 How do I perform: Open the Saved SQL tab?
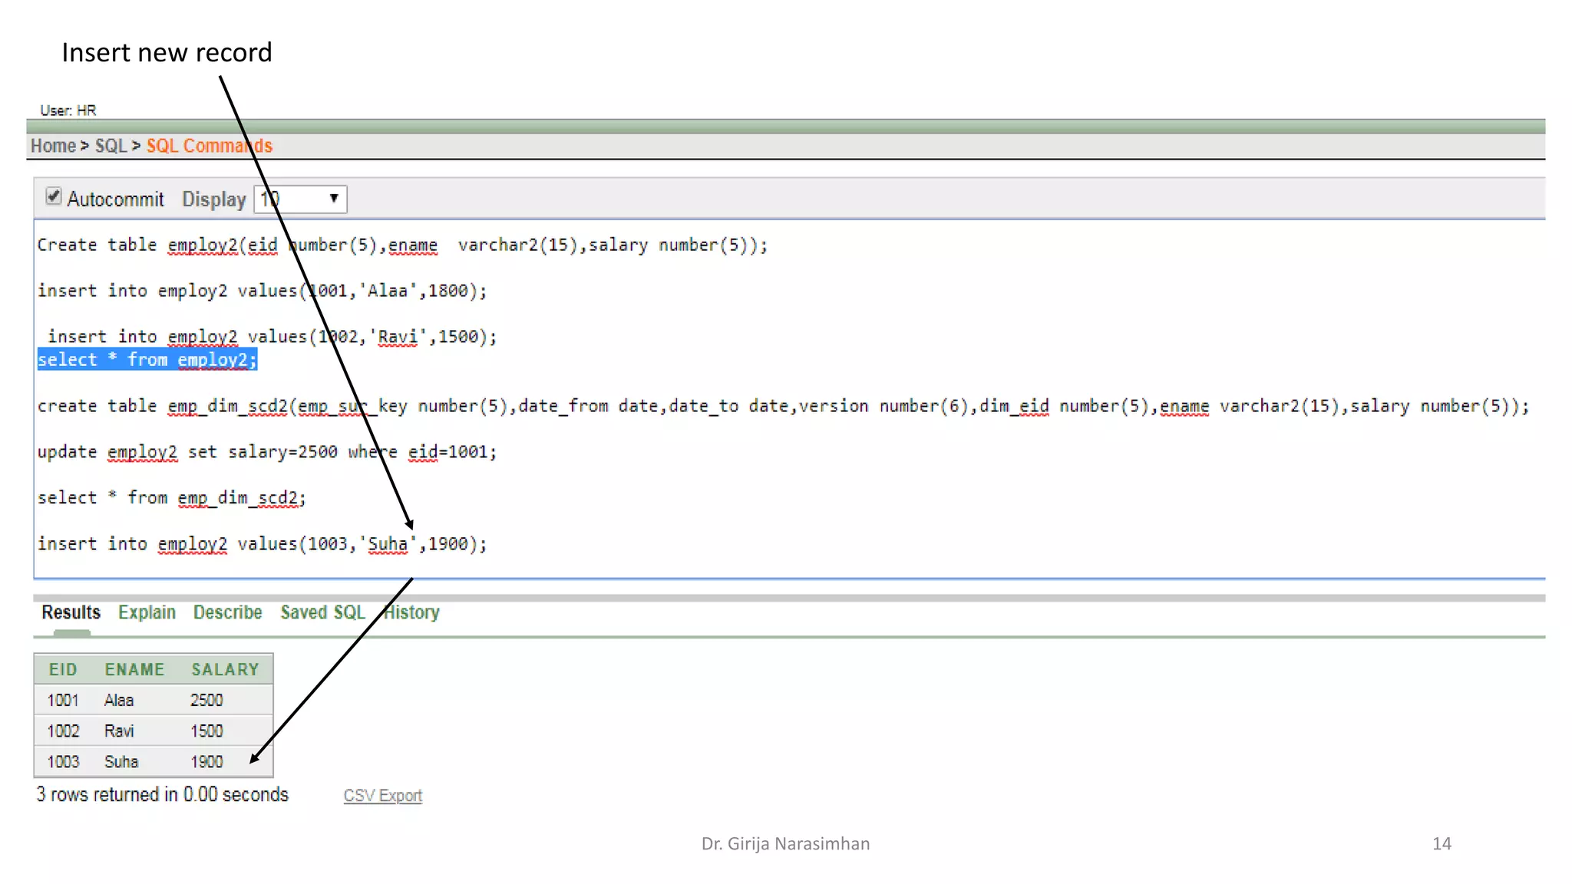(322, 612)
